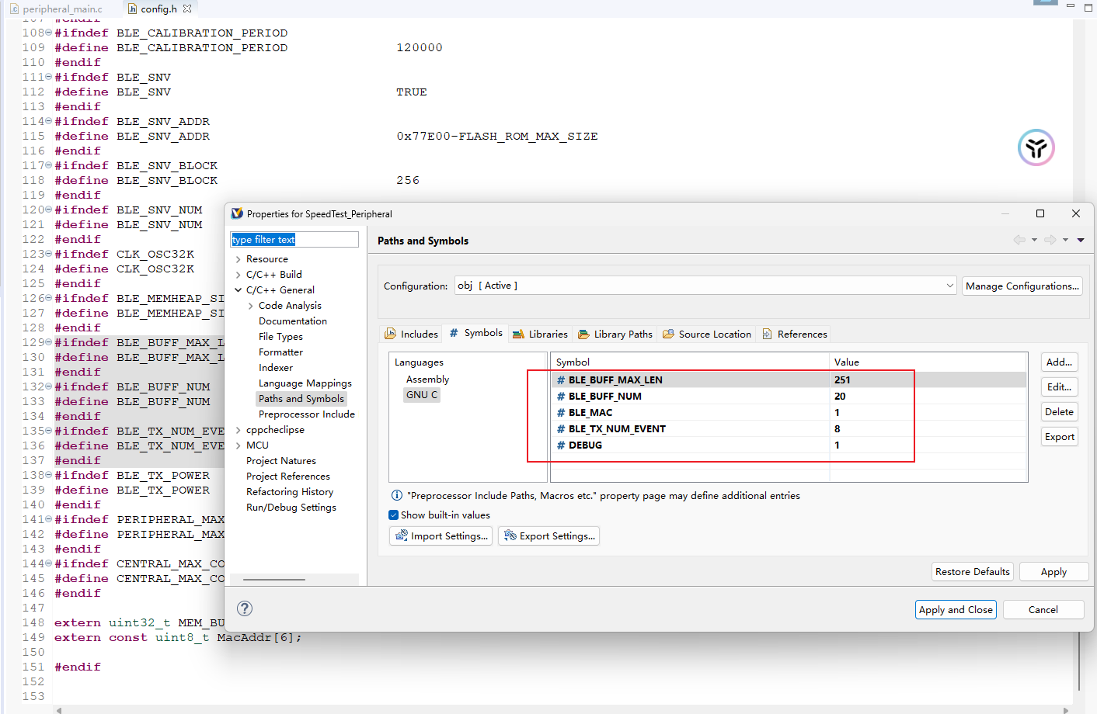This screenshot has height=714, width=1097.
Task: Open the view menu triangle in dialog header
Action: (1081, 240)
